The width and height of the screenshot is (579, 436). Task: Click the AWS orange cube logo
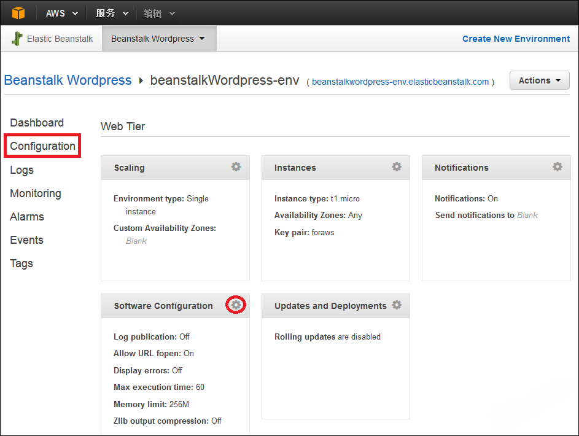[x=18, y=14]
